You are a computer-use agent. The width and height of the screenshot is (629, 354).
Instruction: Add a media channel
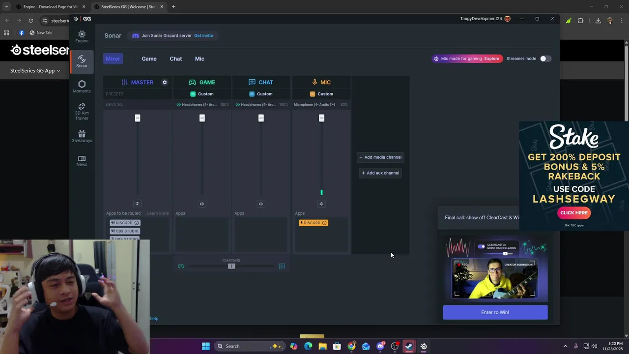pyautogui.click(x=380, y=157)
